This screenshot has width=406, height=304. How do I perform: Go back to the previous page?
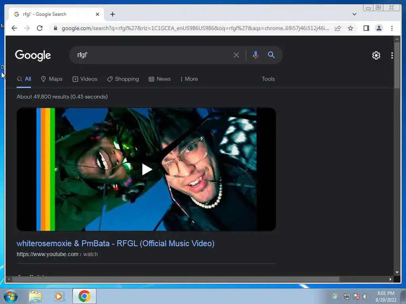click(14, 28)
